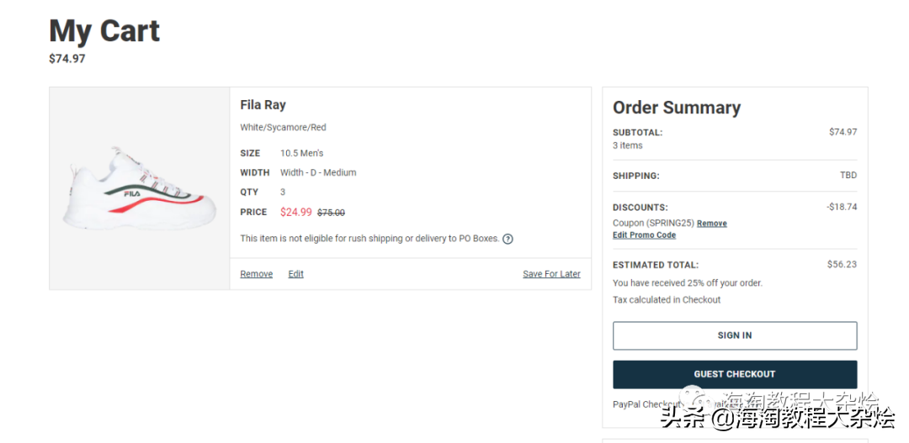
Task: Remove the Fila Ray item from cart
Action: 256,274
